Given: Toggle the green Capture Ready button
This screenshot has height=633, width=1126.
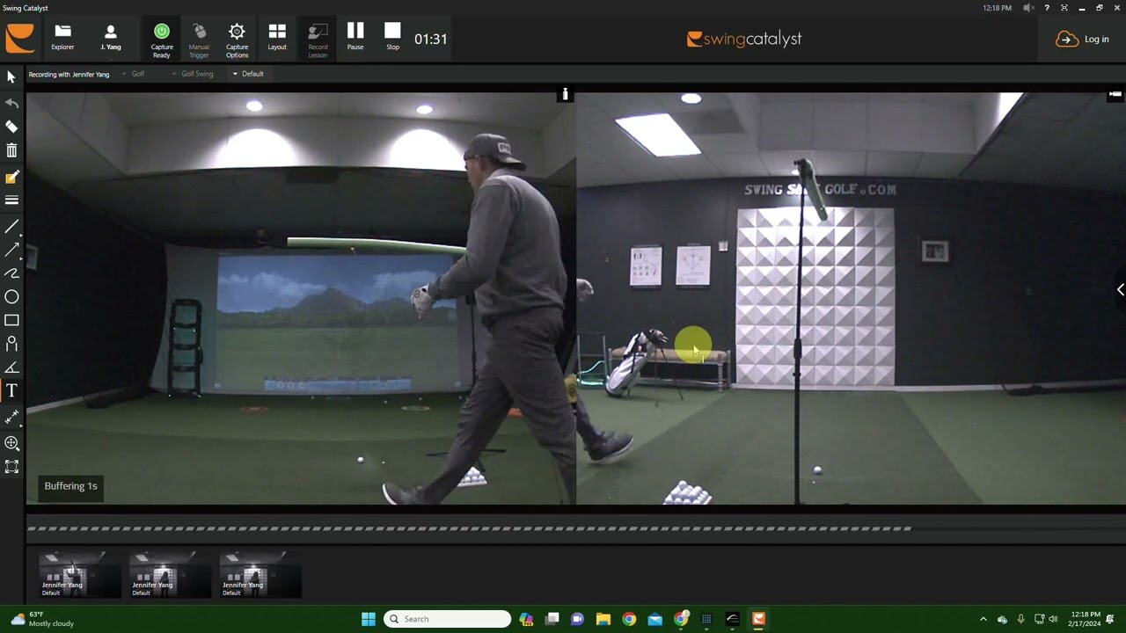Looking at the screenshot, I should (x=162, y=40).
